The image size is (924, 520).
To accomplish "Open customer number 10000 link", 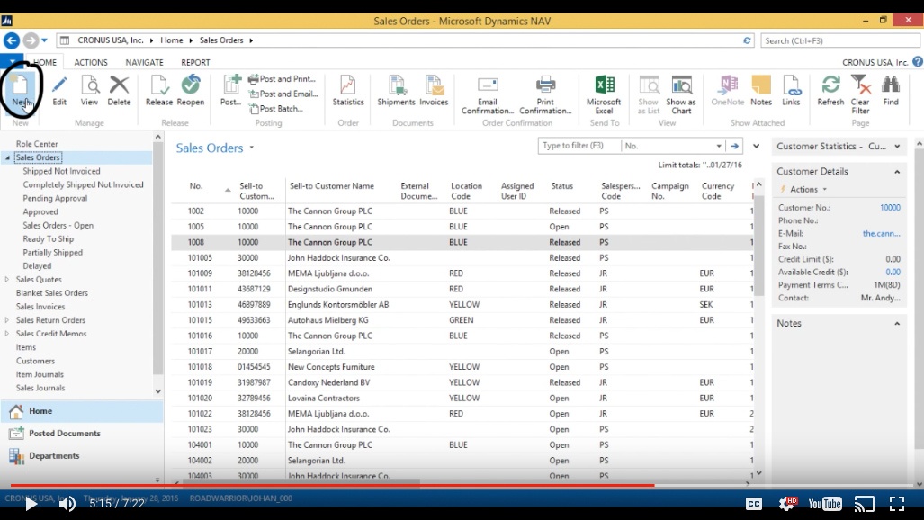I will [889, 207].
